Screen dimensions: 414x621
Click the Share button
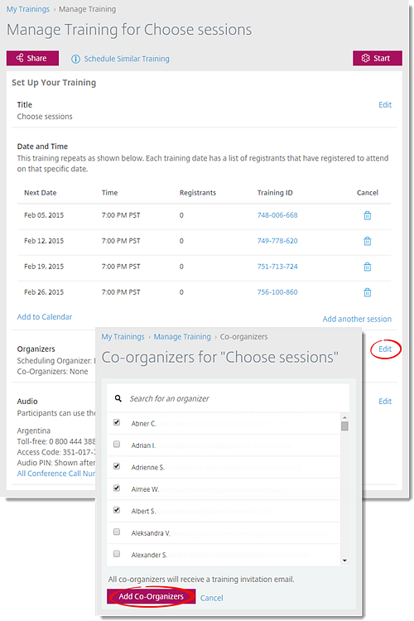pos(32,58)
